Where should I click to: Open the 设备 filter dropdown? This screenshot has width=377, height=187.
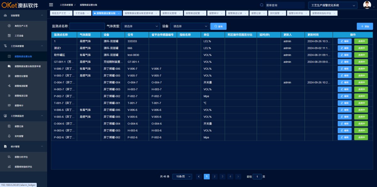(x=189, y=26)
